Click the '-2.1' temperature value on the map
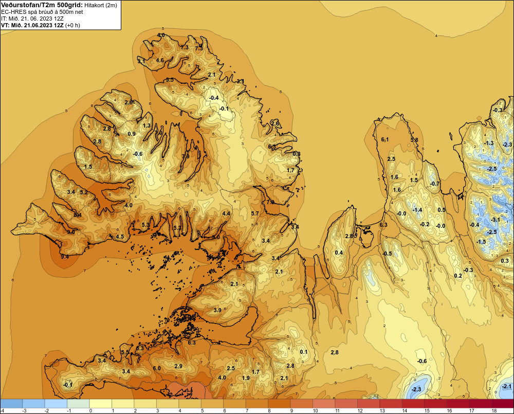 506,386
